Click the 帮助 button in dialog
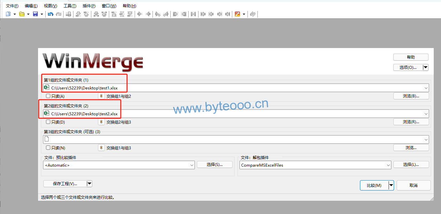Viewport: 441px width, 214px height. pyautogui.click(x=411, y=57)
